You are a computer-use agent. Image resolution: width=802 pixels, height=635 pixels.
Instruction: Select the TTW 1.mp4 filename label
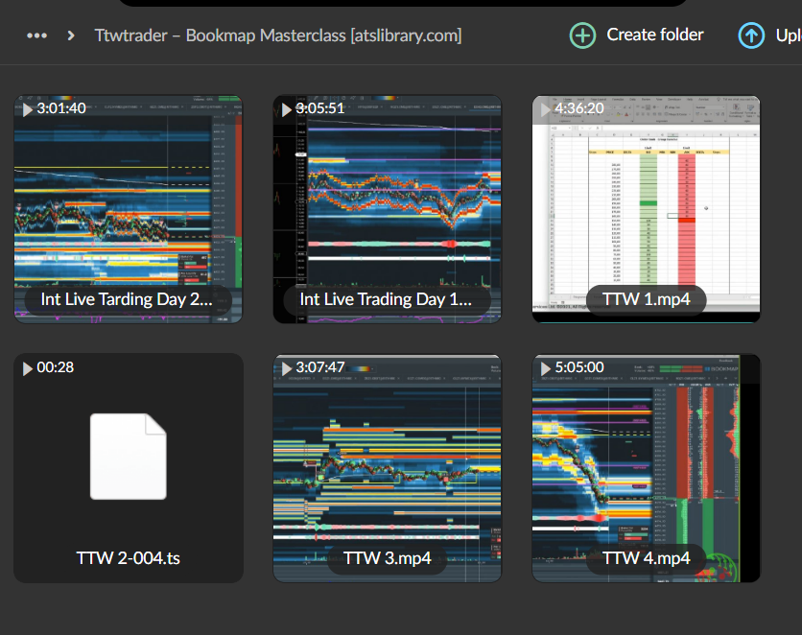point(646,299)
